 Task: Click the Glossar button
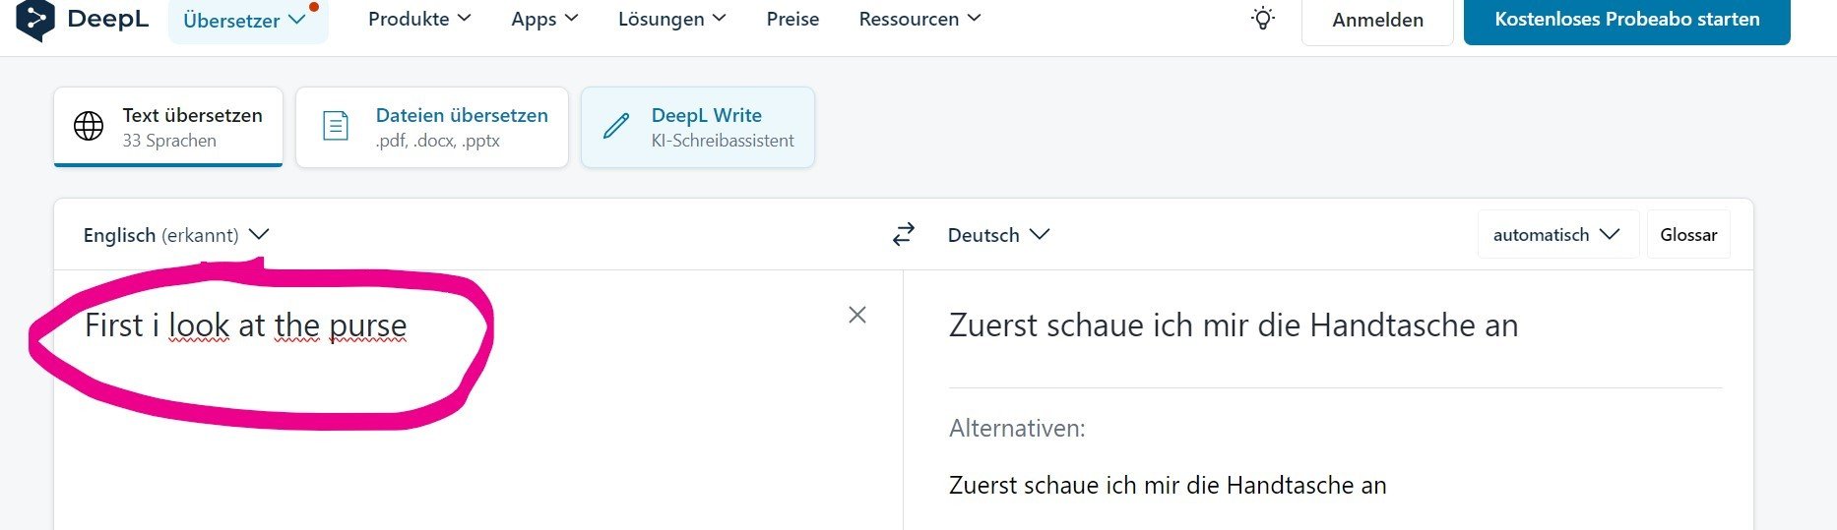[1687, 235]
